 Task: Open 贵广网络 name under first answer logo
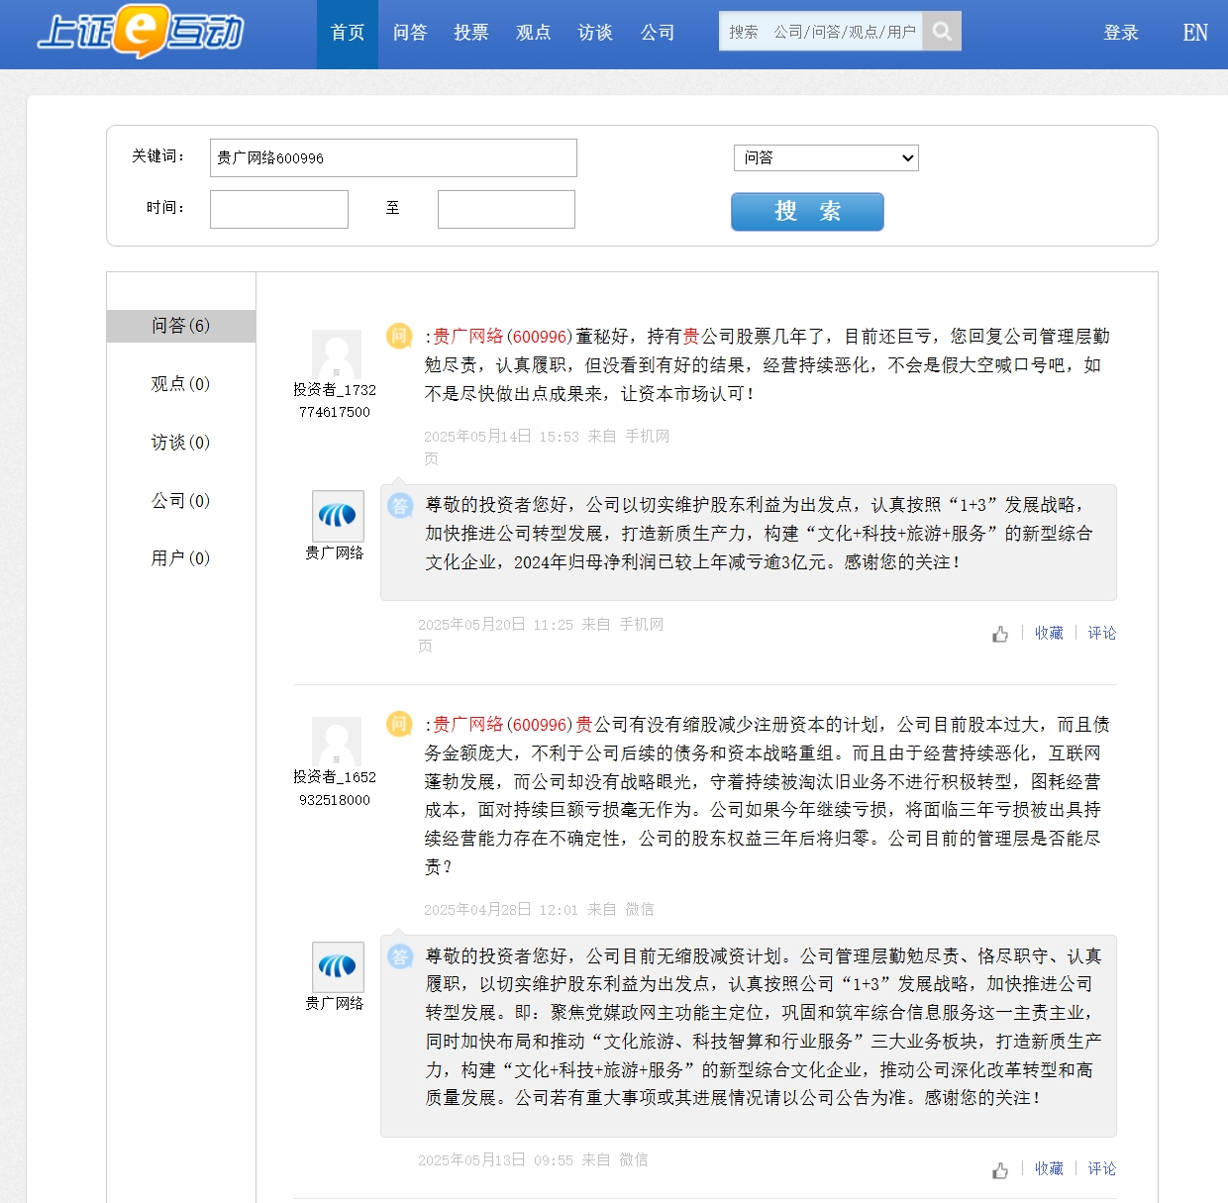[x=335, y=553]
